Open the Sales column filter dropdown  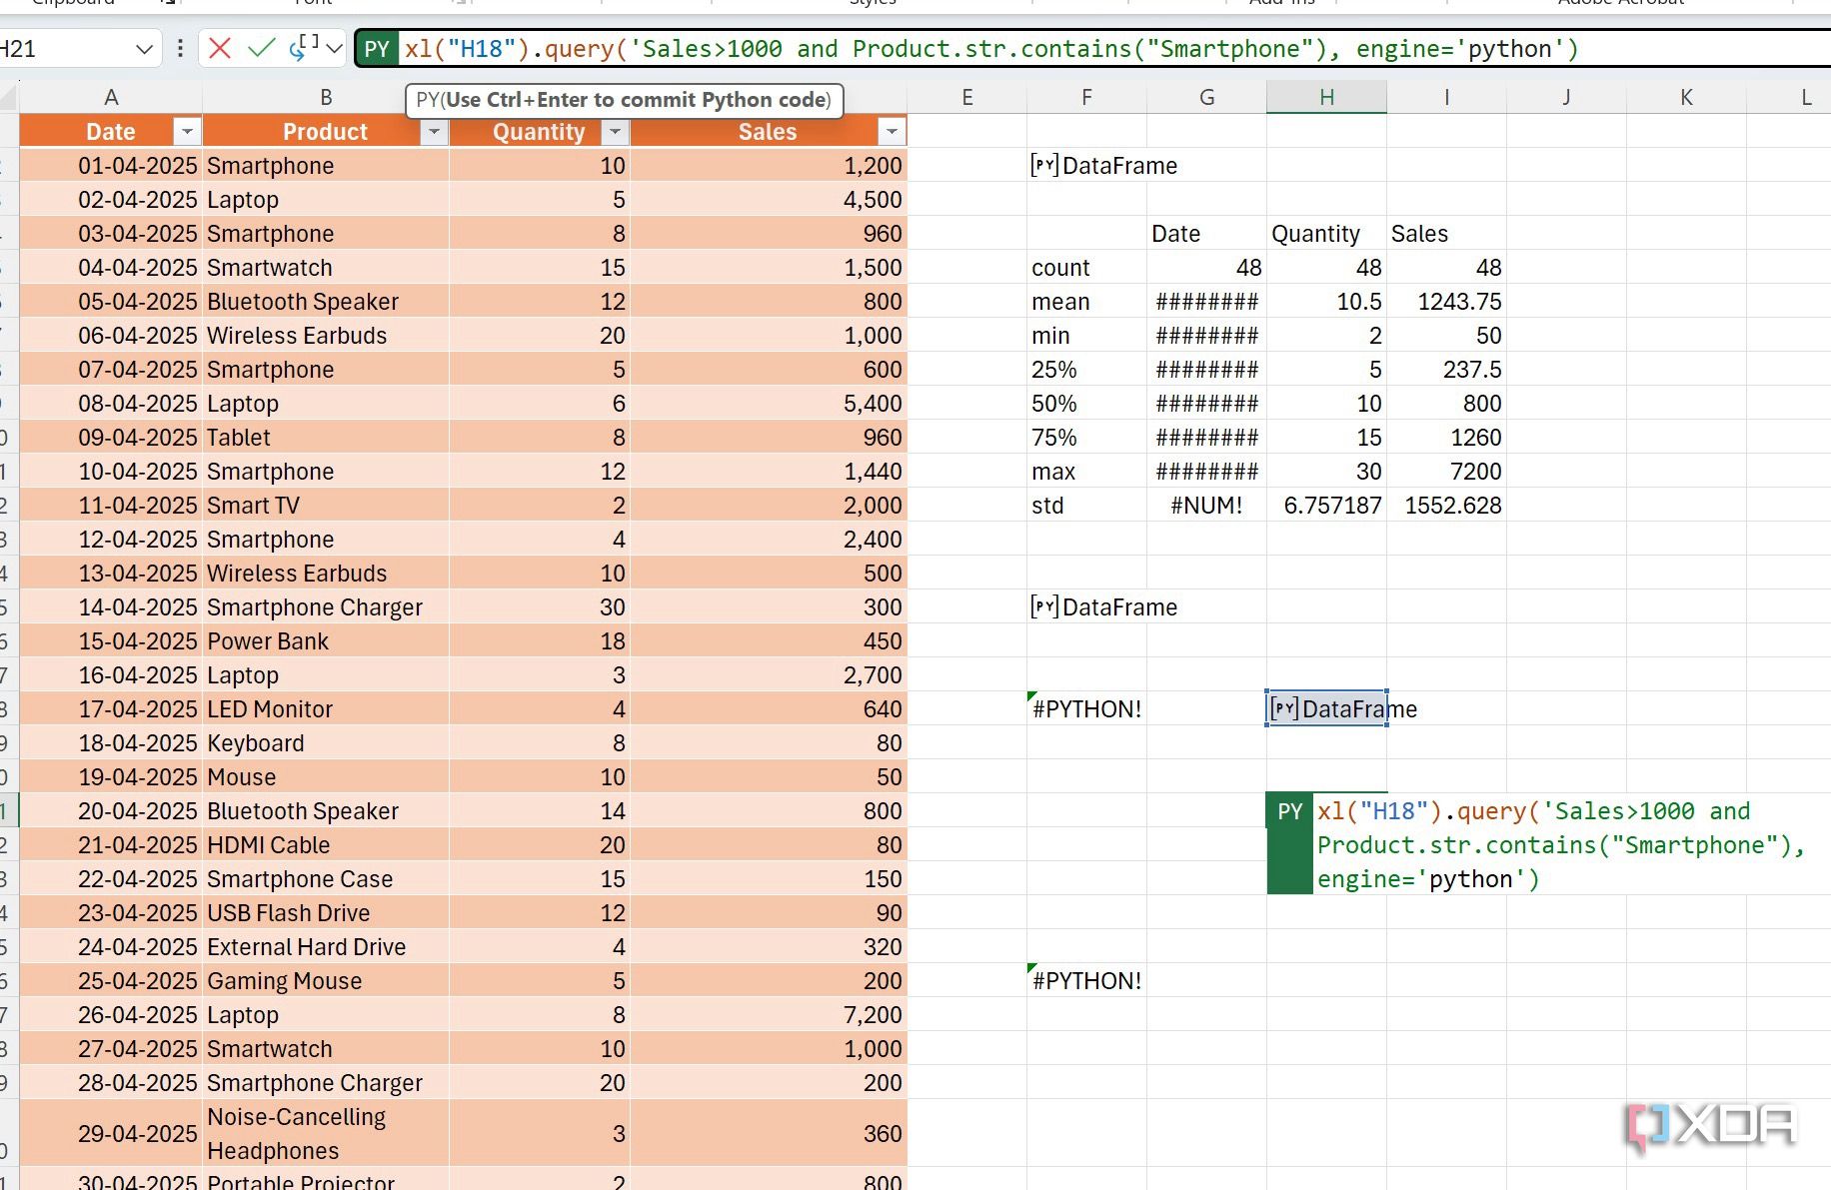[892, 132]
